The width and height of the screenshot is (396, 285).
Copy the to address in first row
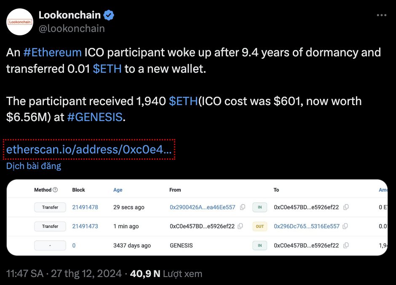click(x=346, y=207)
